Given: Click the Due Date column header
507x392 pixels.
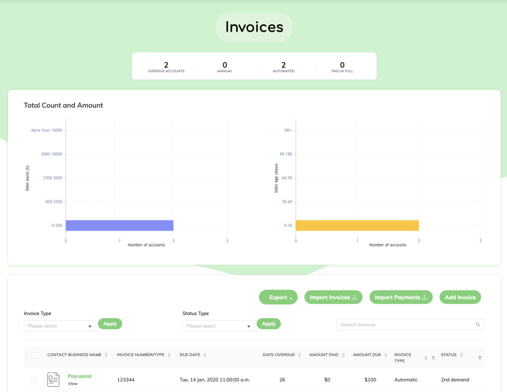Looking at the screenshot, I should point(190,355).
